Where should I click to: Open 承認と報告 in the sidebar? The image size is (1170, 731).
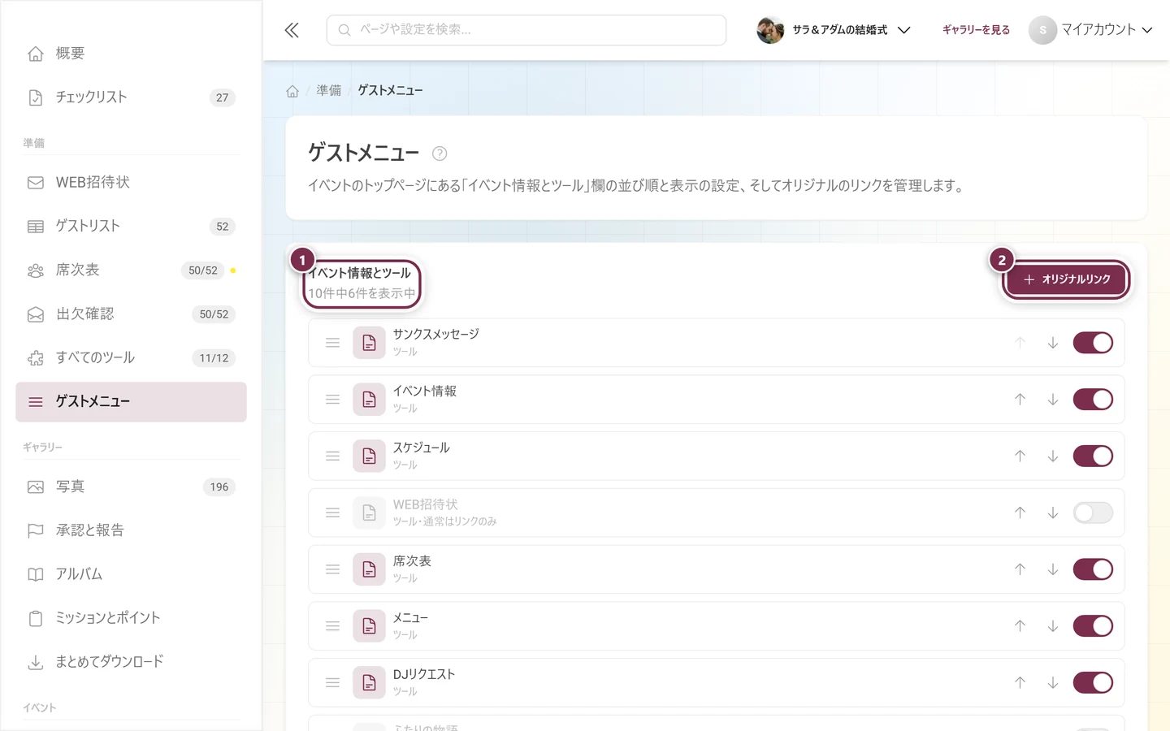131,530
